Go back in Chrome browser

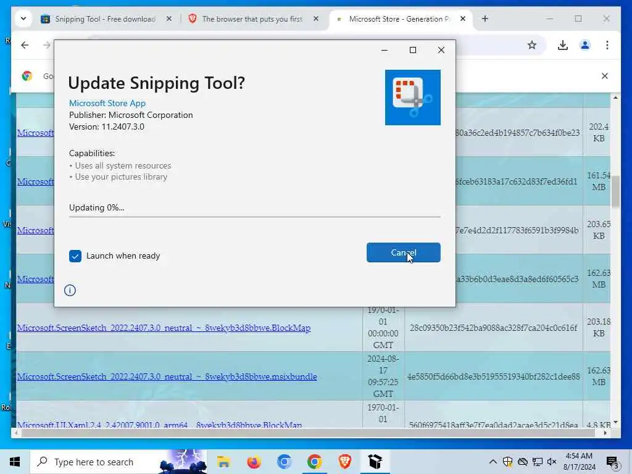[x=25, y=45]
